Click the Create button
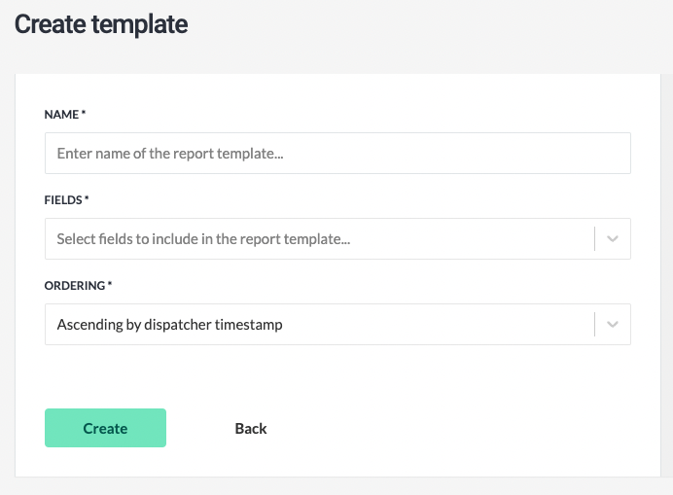The image size is (673, 495). tap(105, 428)
